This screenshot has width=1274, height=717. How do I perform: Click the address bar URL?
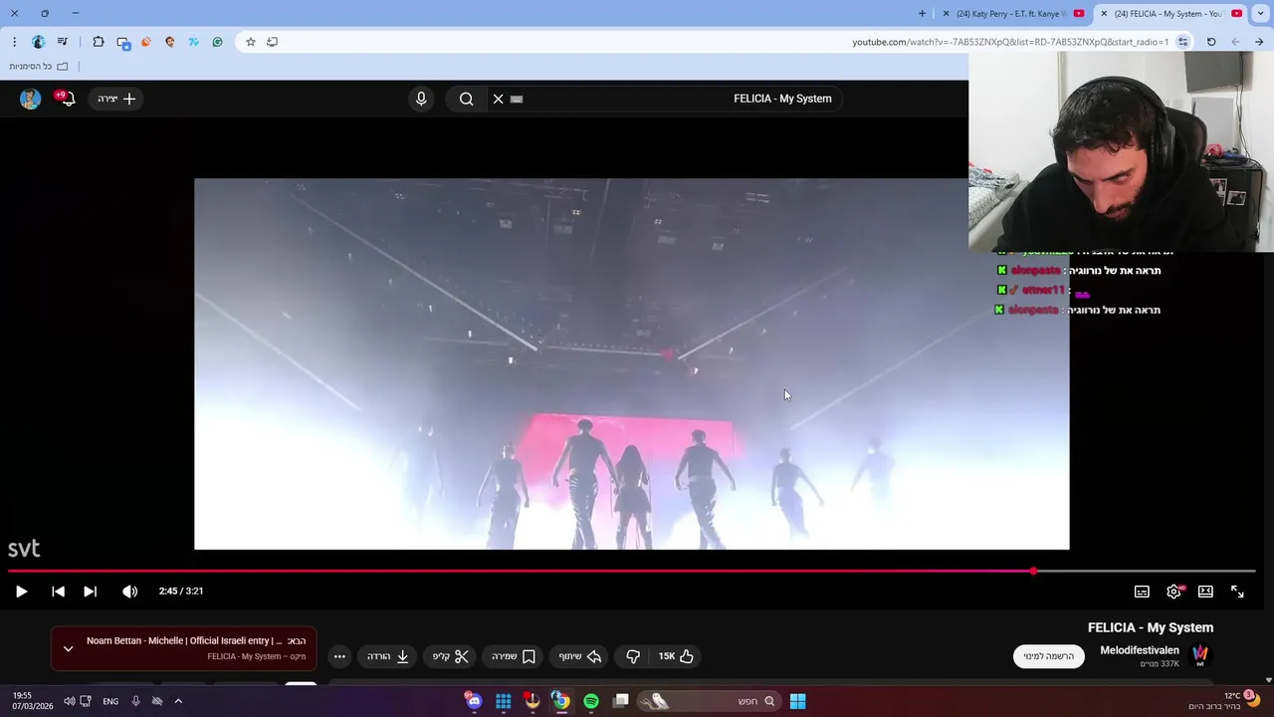pyautogui.click(x=1010, y=42)
